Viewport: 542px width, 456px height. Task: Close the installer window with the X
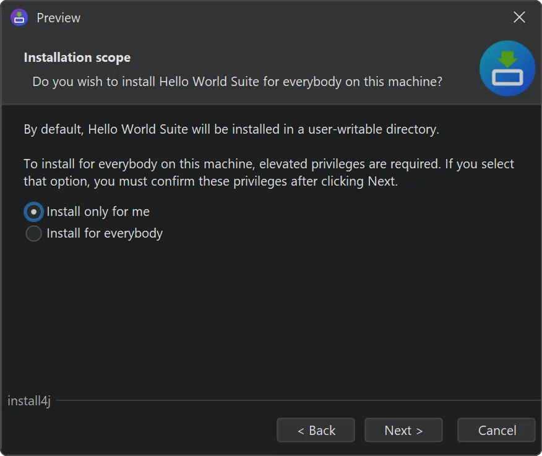pyautogui.click(x=519, y=17)
